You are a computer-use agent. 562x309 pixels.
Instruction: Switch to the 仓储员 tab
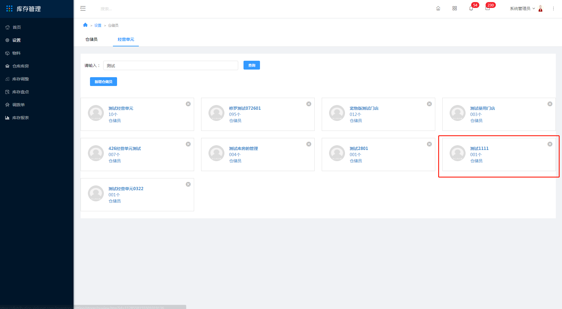coord(91,39)
